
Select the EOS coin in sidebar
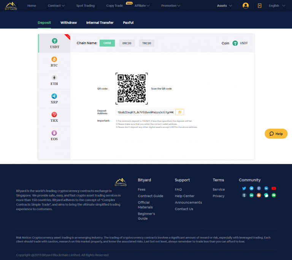pos(54,136)
